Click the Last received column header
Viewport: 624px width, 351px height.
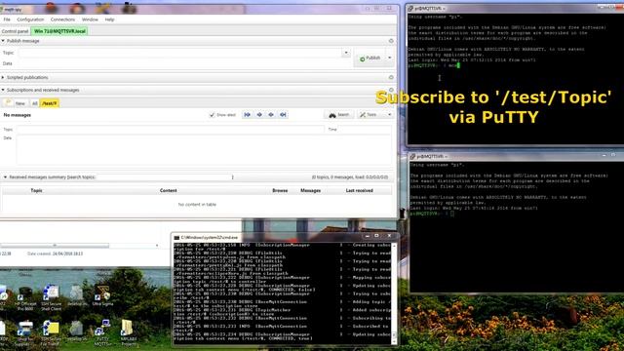pos(359,191)
